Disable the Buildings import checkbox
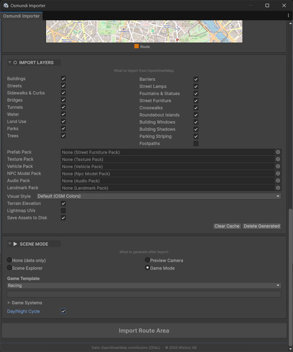Image resolution: width=293 pixels, height=352 pixels. coord(63,79)
